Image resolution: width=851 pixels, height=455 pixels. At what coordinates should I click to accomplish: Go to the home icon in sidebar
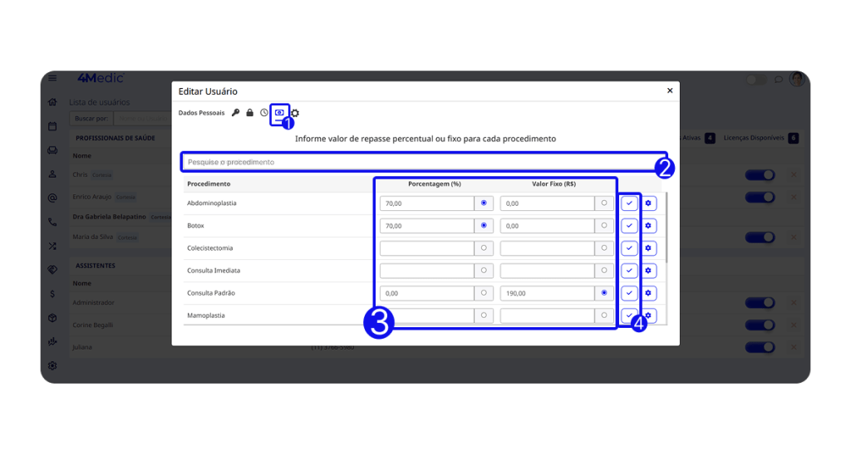(52, 102)
